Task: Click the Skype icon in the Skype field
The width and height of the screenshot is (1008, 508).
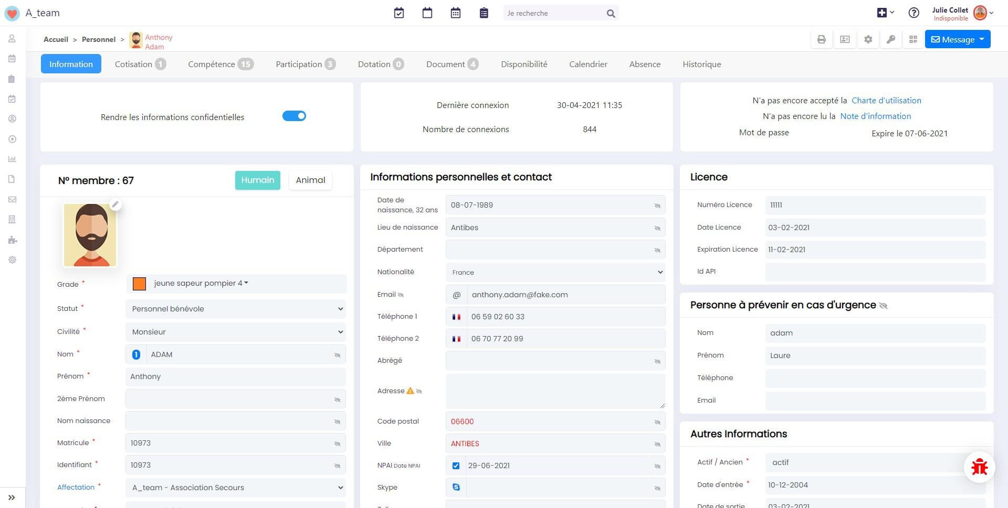Action: [456, 488]
